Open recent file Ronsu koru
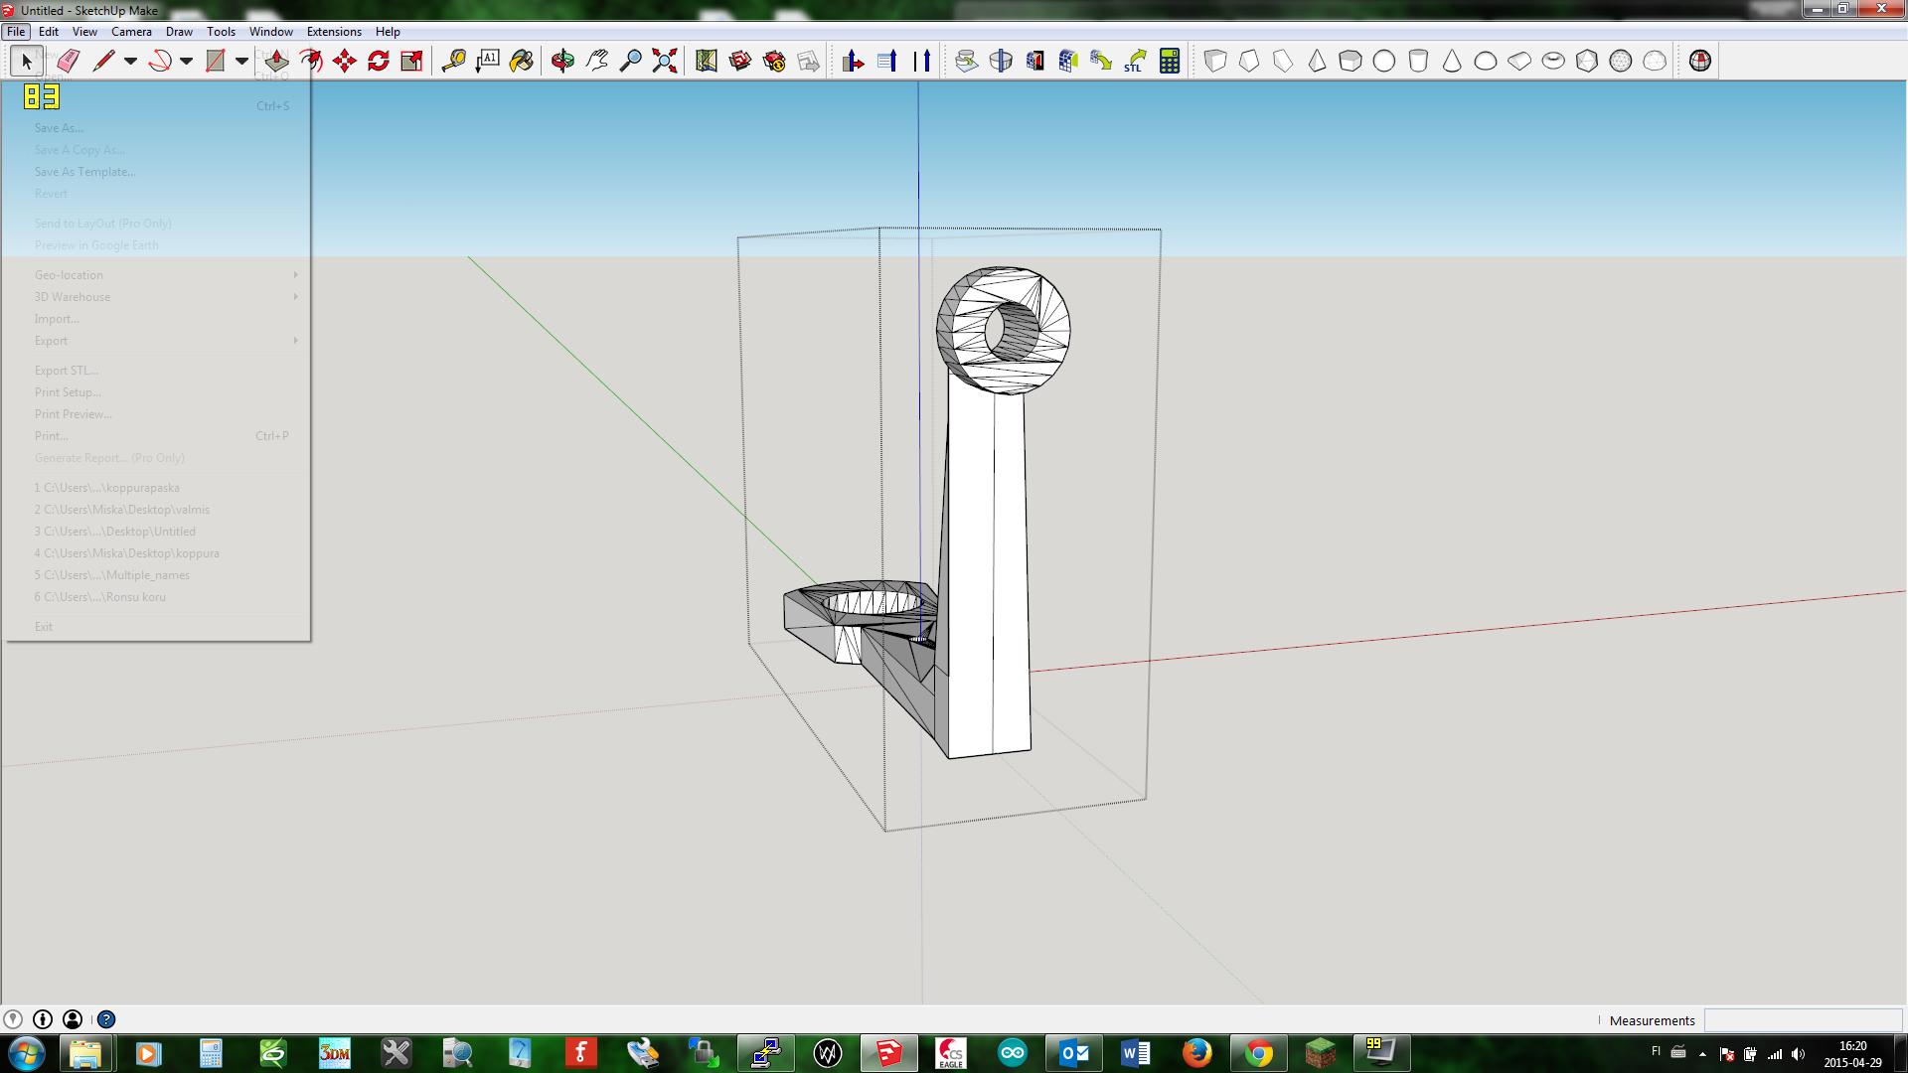This screenshot has height=1073, width=1908. (158, 597)
